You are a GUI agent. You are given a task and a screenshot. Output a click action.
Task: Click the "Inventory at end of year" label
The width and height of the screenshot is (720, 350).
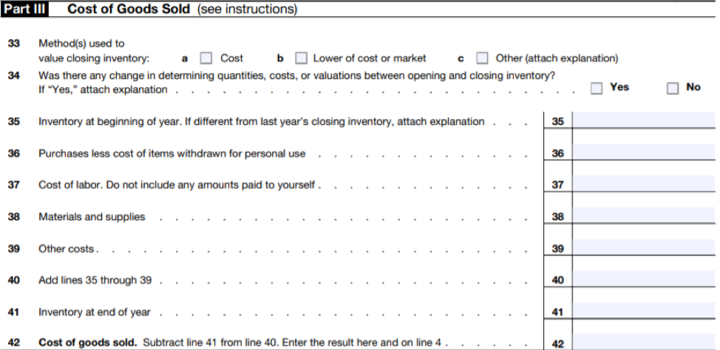pos(94,312)
